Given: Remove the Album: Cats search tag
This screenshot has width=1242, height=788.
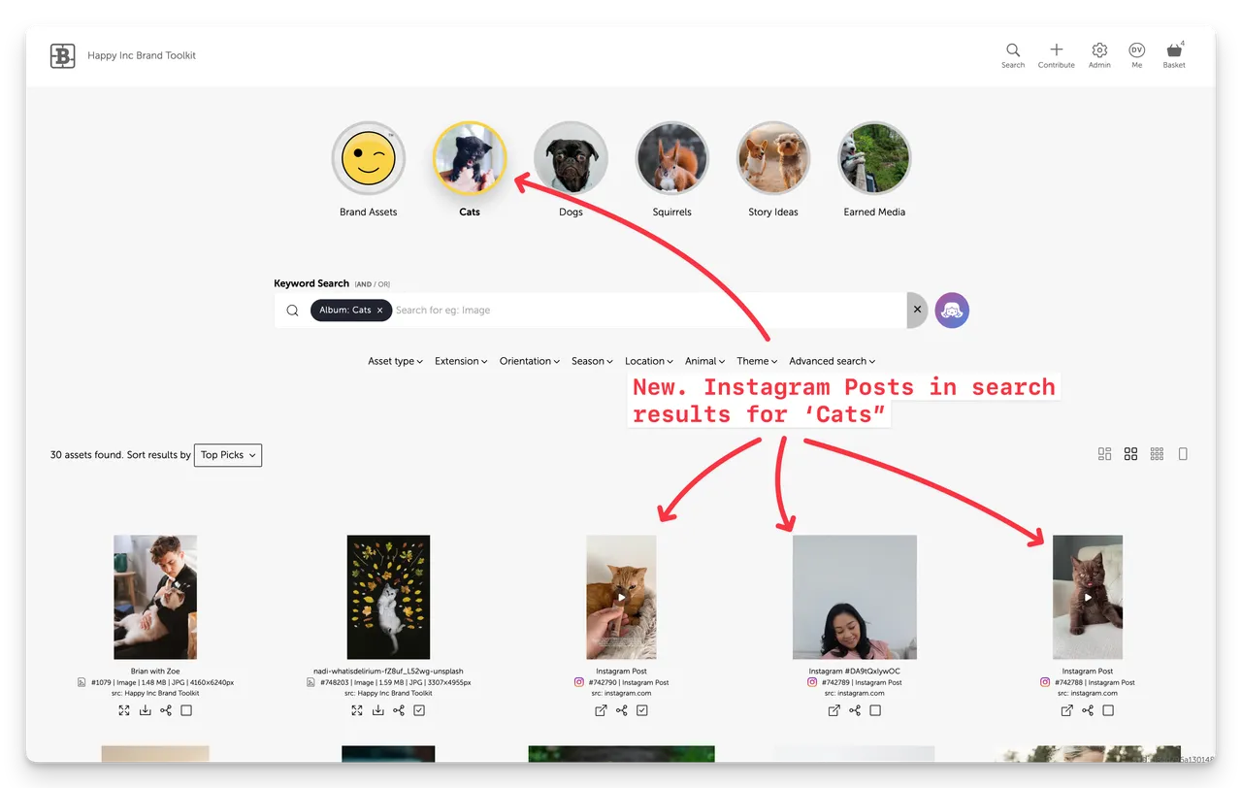Looking at the screenshot, I should [x=380, y=311].
